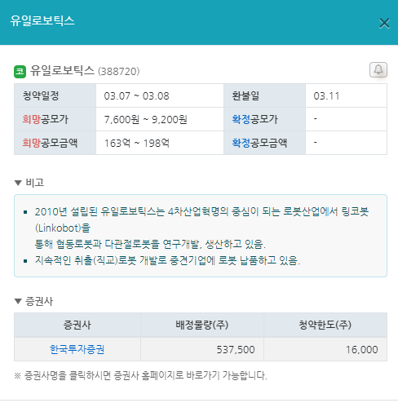Viewport: 398px width, 403px height.
Task: Click the 환불일 label cell
Action: tap(264, 95)
